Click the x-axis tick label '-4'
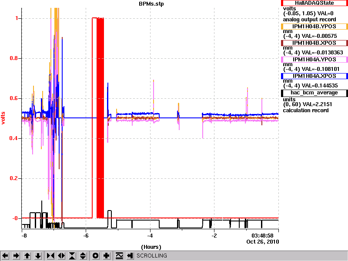348x261 pixels. click(x=150, y=236)
